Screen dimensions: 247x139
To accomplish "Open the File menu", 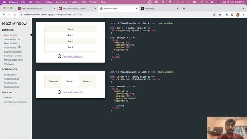I will click(x=23, y=2).
